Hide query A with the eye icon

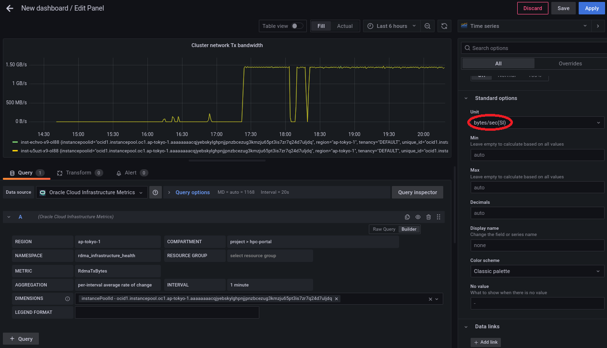click(418, 217)
